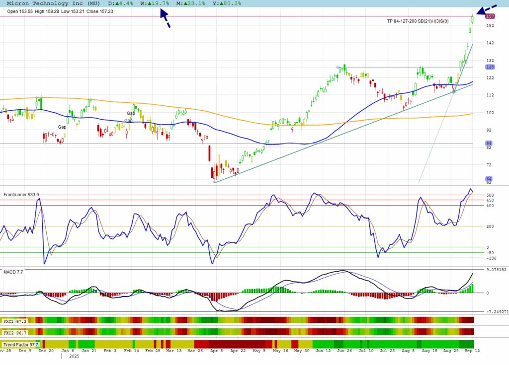This screenshot has height=365, width=509.
Task: Select the daily change D: 4.4% value
Action: [x=120, y=3]
